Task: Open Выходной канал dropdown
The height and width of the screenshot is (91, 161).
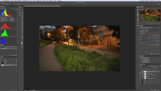Action: point(152,31)
